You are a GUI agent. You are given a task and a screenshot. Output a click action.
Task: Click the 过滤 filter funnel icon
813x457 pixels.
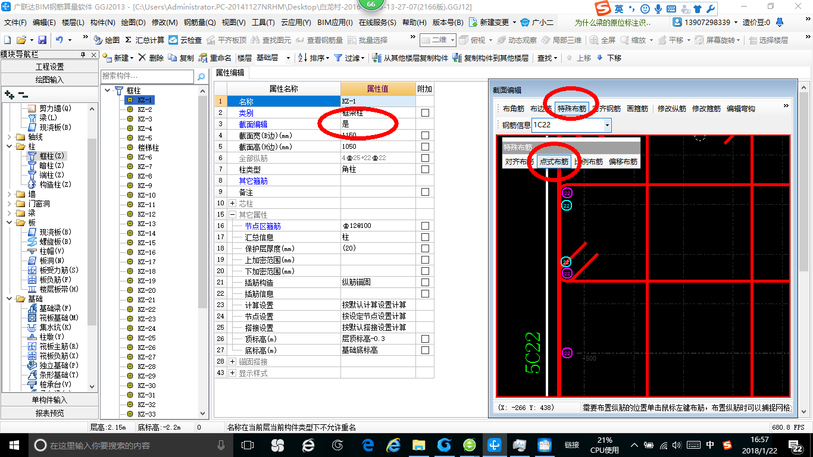click(338, 58)
